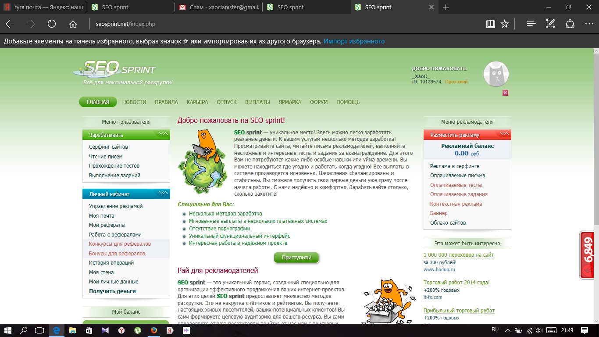Click the user avatar cat picture
Image resolution: width=599 pixels, height=337 pixels.
click(496, 74)
